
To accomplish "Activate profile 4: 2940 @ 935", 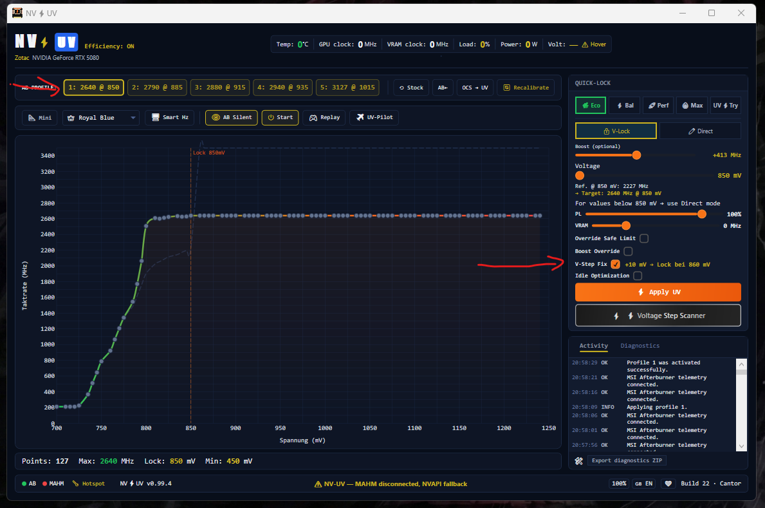I will [x=283, y=88].
